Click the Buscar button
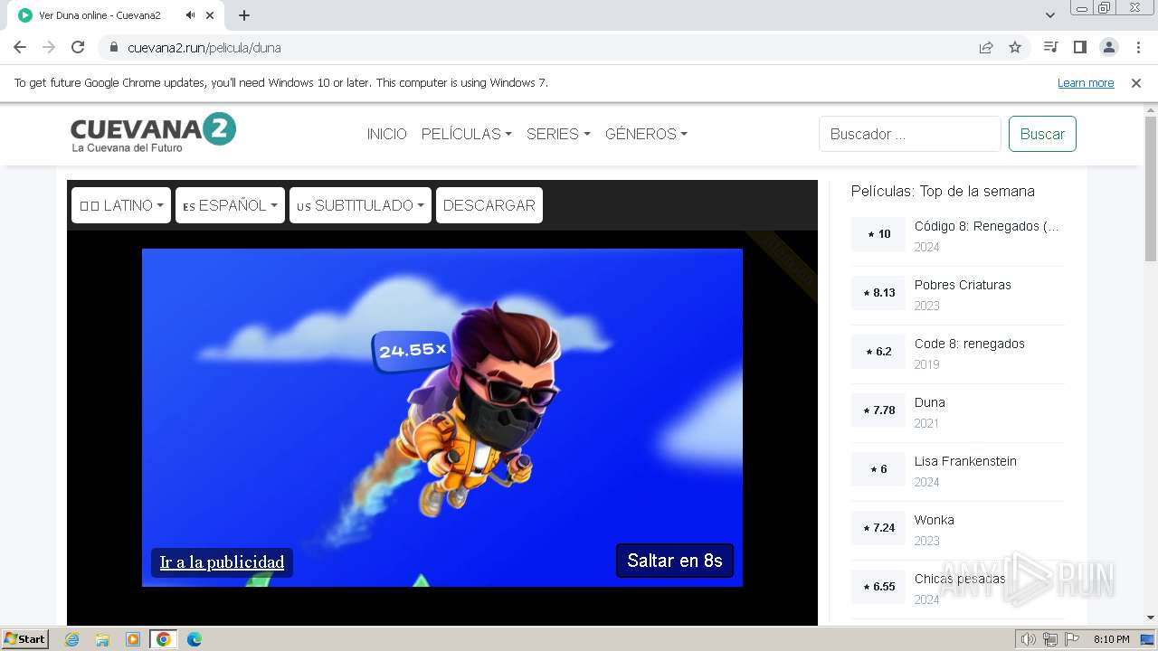 tap(1042, 134)
